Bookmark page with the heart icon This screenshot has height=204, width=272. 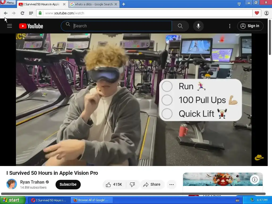tap(257, 13)
